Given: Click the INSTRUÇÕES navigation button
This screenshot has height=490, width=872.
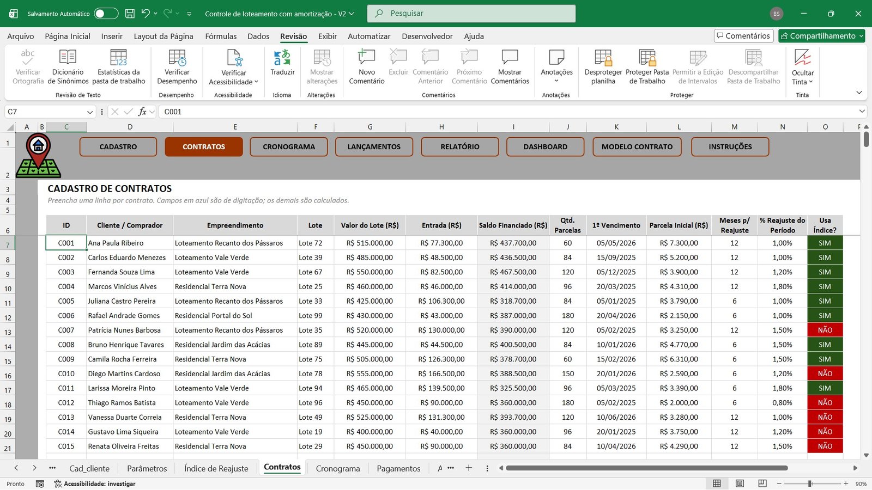Looking at the screenshot, I should click(x=730, y=147).
